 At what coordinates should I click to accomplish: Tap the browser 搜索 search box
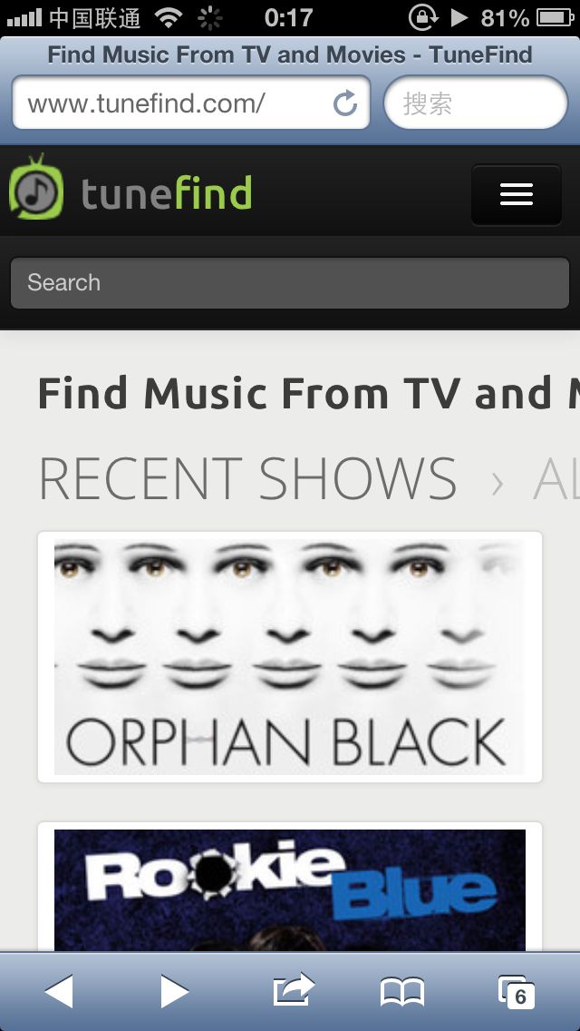476,103
